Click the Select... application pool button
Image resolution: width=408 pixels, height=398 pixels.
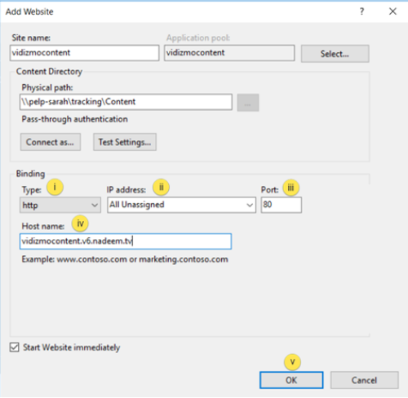tap(335, 54)
